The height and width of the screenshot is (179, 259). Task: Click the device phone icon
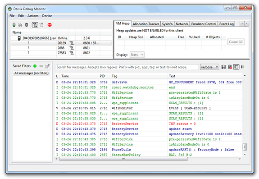19,38
